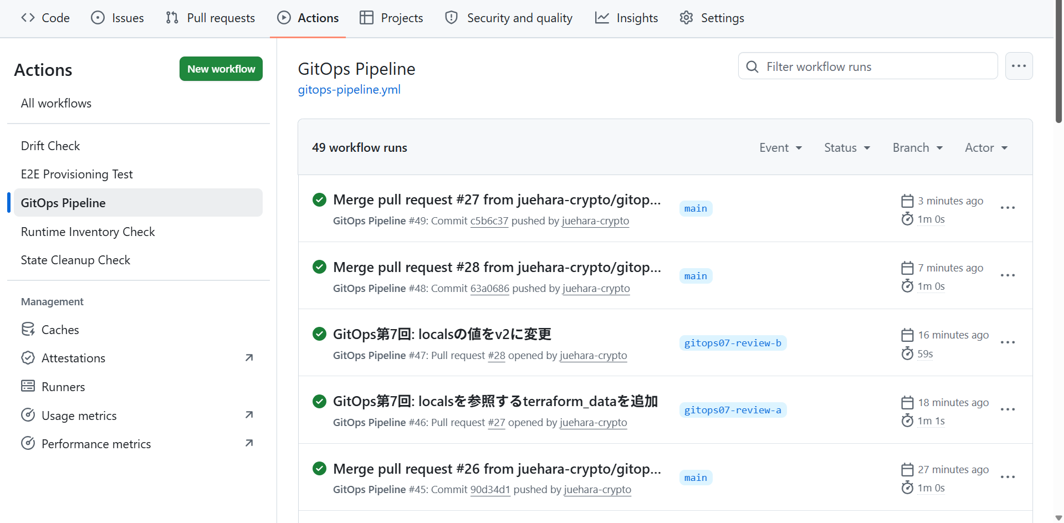Open the three-dot menu for run #45
The width and height of the screenshot is (1064, 523).
coord(1007,477)
